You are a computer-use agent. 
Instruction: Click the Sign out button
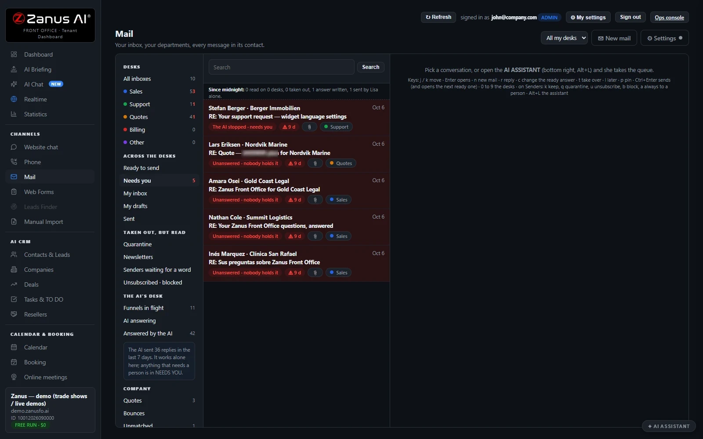(630, 17)
